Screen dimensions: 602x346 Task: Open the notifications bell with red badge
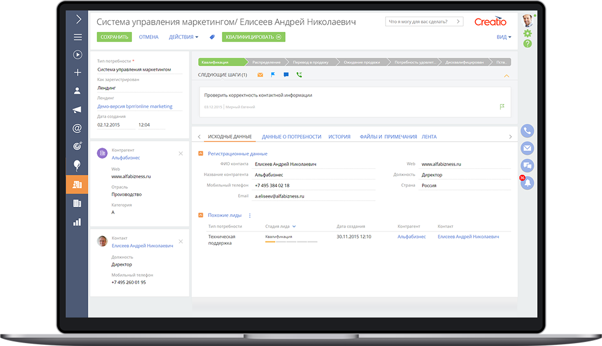pos(527,183)
